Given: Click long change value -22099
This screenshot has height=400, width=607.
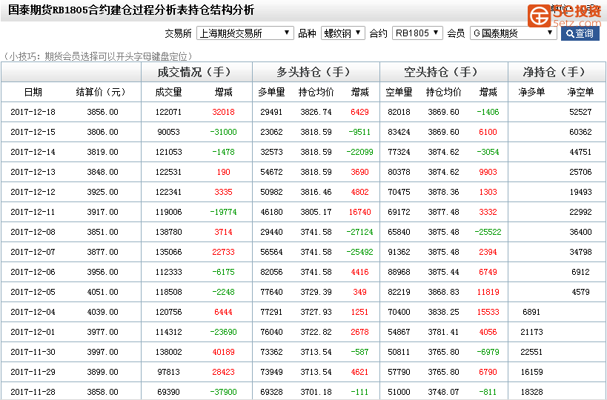Looking at the screenshot, I should click(359, 152).
